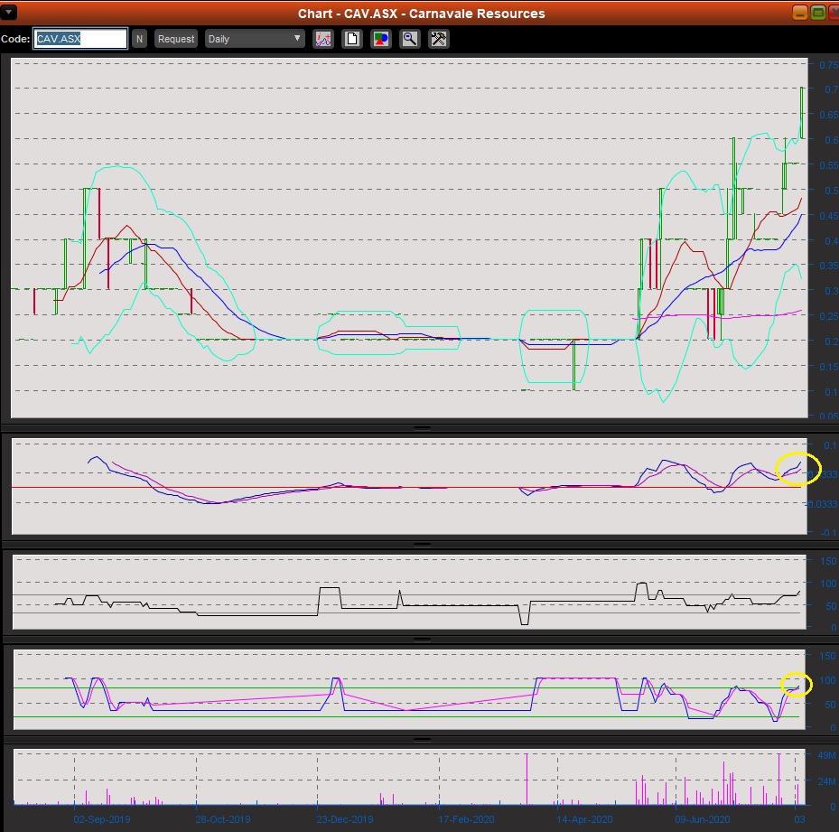Open the hammer and wrench settings icon
839x832 pixels.
(438, 39)
